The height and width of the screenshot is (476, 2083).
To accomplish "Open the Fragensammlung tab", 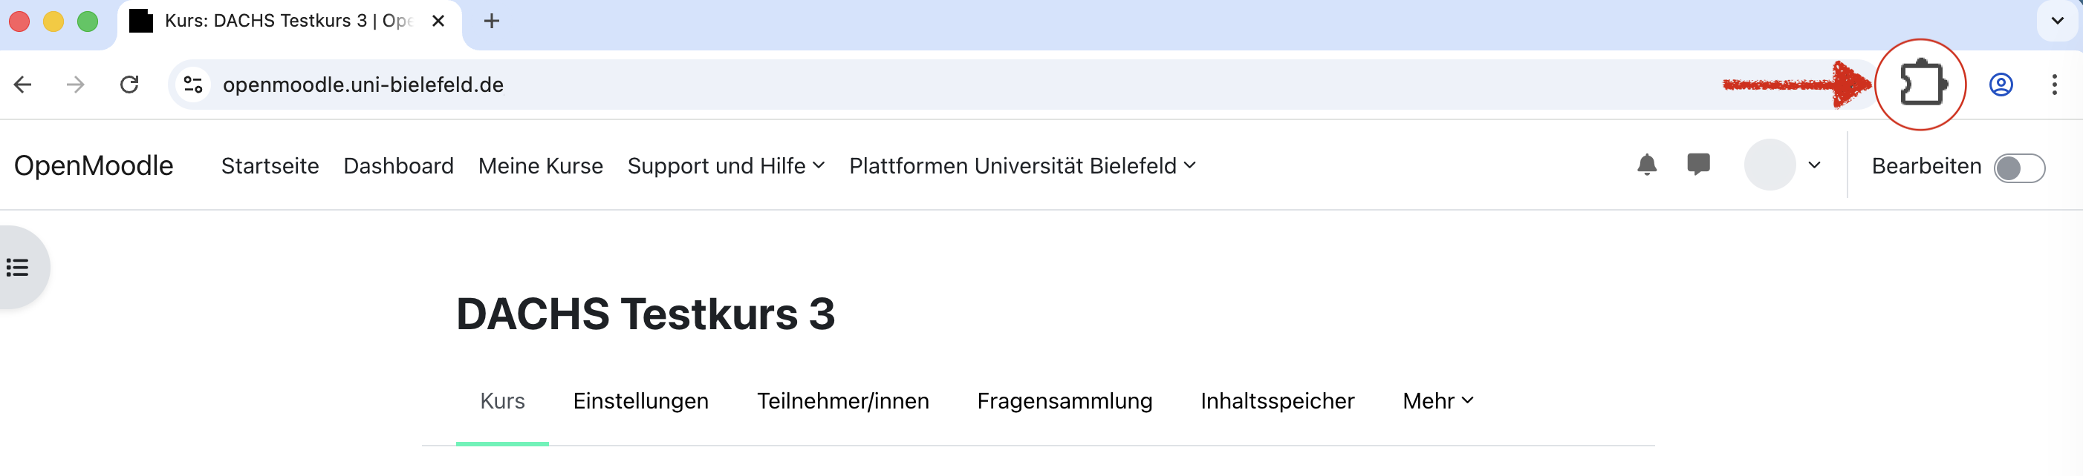I will coord(1065,401).
